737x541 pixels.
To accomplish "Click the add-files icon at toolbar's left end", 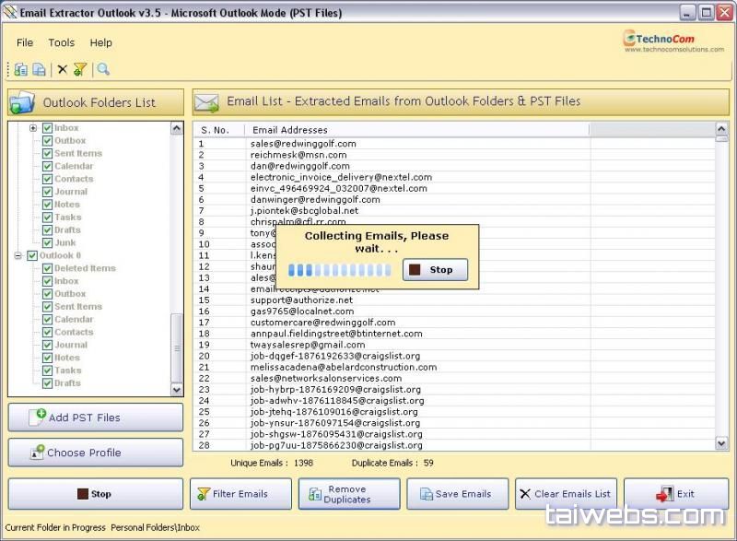I will (x=20, y=69).
